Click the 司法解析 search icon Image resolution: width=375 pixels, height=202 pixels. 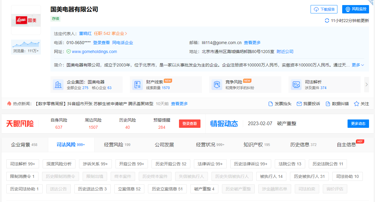pos(296,85)
